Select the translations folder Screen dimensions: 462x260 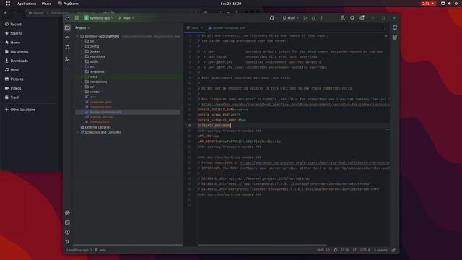point(98,82)
